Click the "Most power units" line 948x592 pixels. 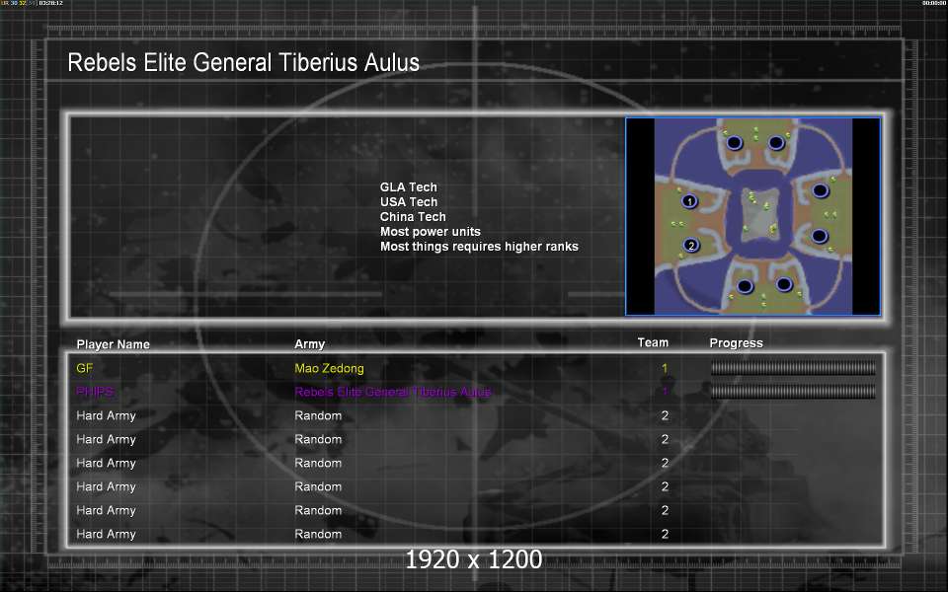431,231
